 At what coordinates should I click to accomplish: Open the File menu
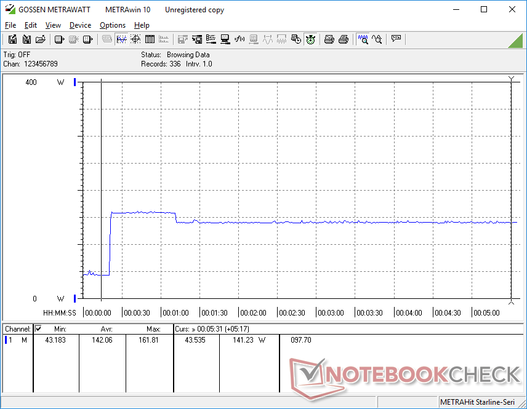pos(10,25)
